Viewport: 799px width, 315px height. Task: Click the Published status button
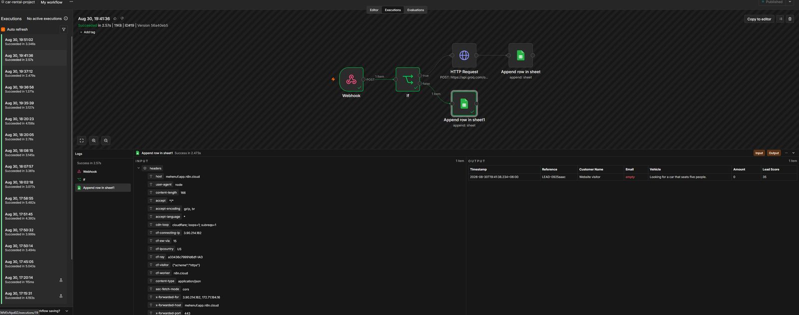click(x=772, y=2)
